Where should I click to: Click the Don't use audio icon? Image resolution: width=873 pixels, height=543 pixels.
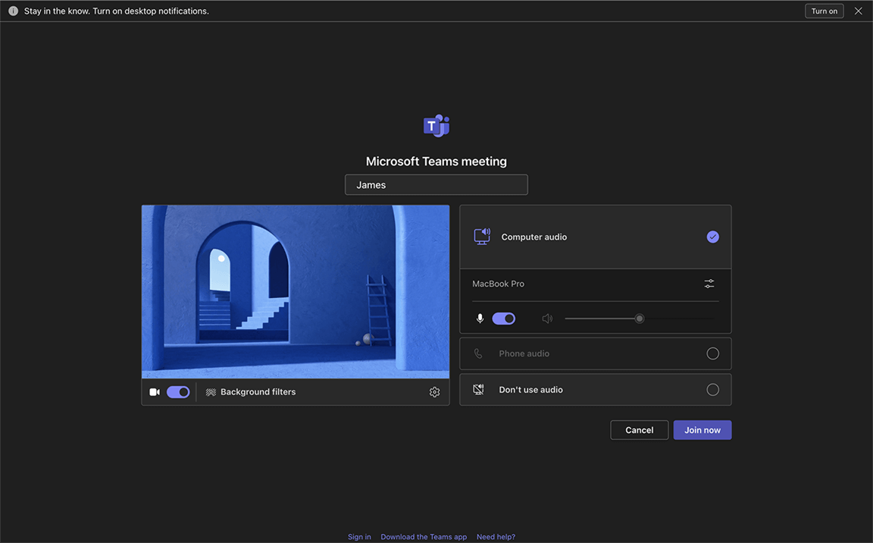(478, 389)
